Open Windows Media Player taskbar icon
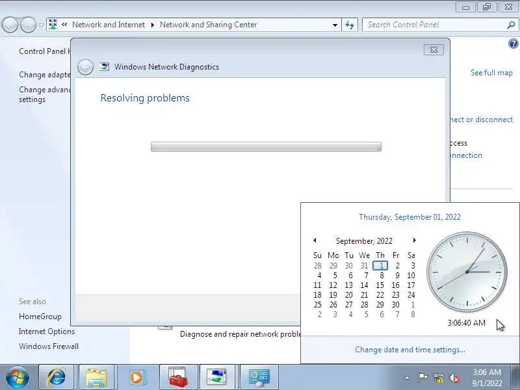Image resolution: width=520 pixels, height=390 pixels. tap(136, 378)
